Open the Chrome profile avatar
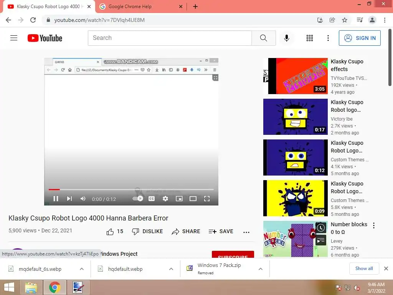The image size is (393, 295). point(372,20)
